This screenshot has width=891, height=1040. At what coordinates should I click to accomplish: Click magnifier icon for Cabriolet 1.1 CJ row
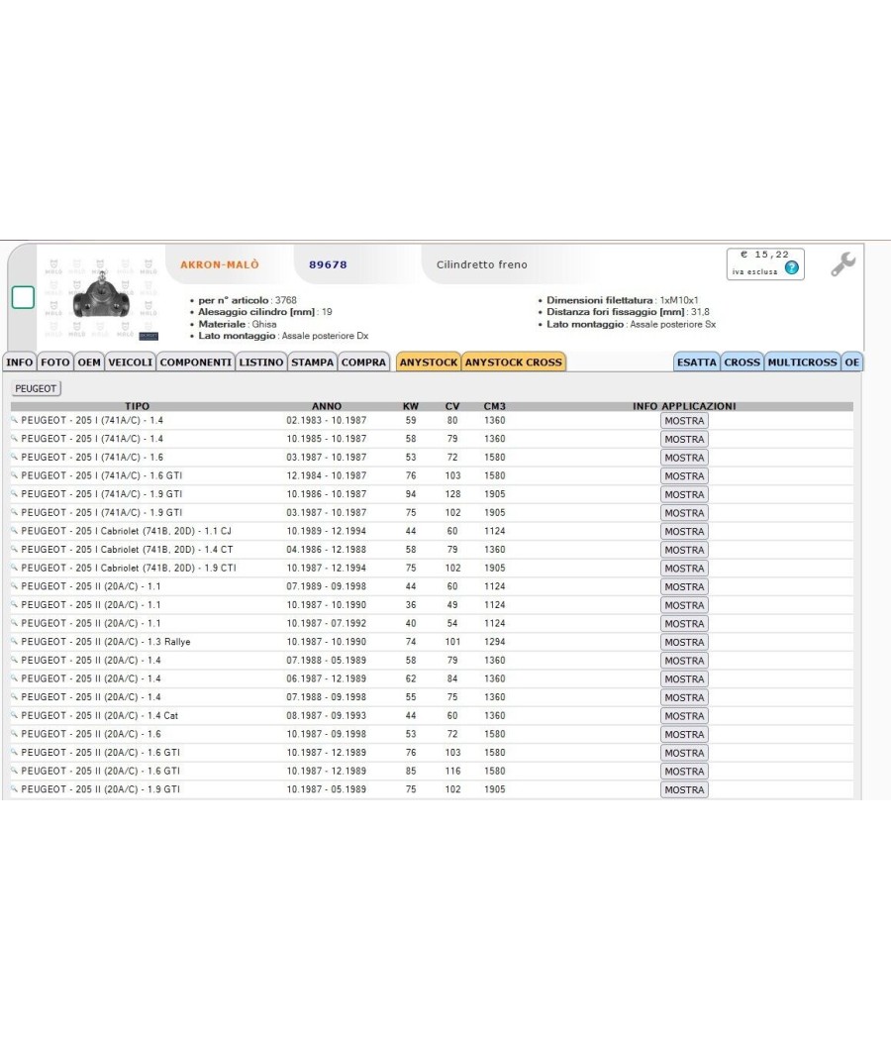14,531
